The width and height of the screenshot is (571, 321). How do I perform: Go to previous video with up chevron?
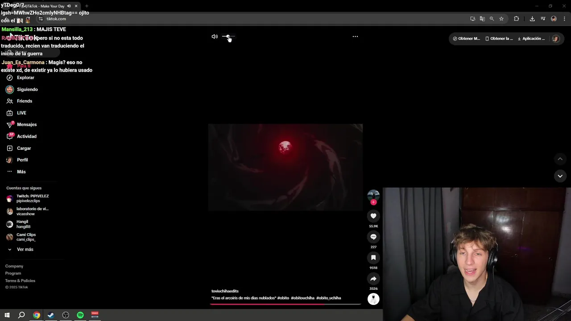(560, 159)
